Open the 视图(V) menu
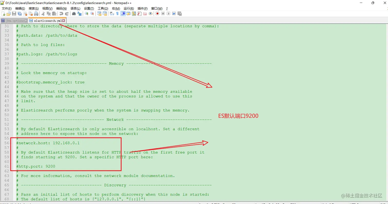 coord(47,8)
